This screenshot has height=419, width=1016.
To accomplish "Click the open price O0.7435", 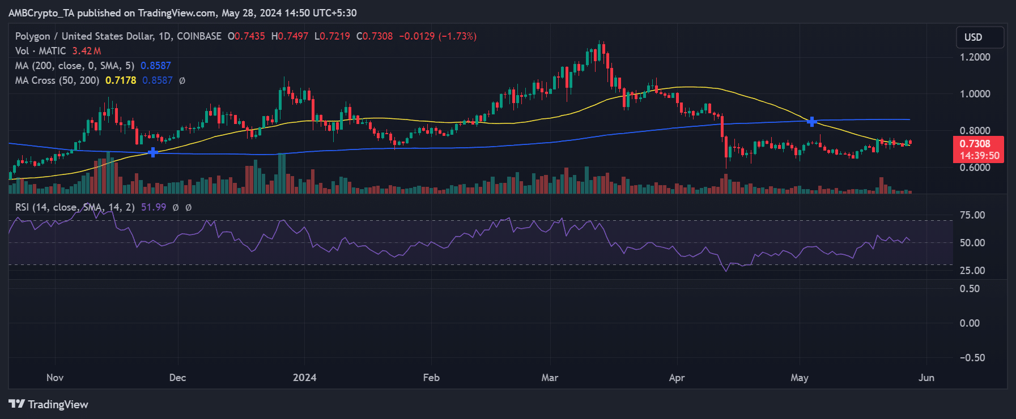I will (x=246, y=36).
